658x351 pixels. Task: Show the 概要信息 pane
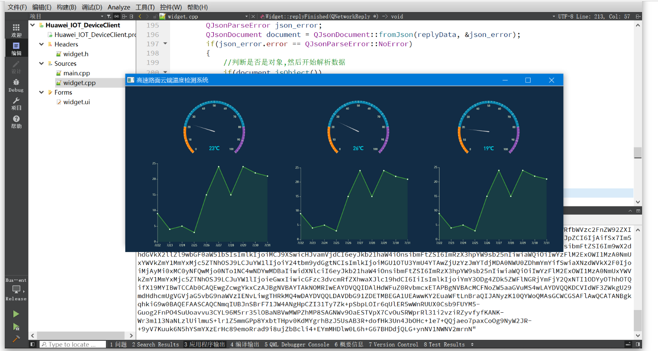349,345
